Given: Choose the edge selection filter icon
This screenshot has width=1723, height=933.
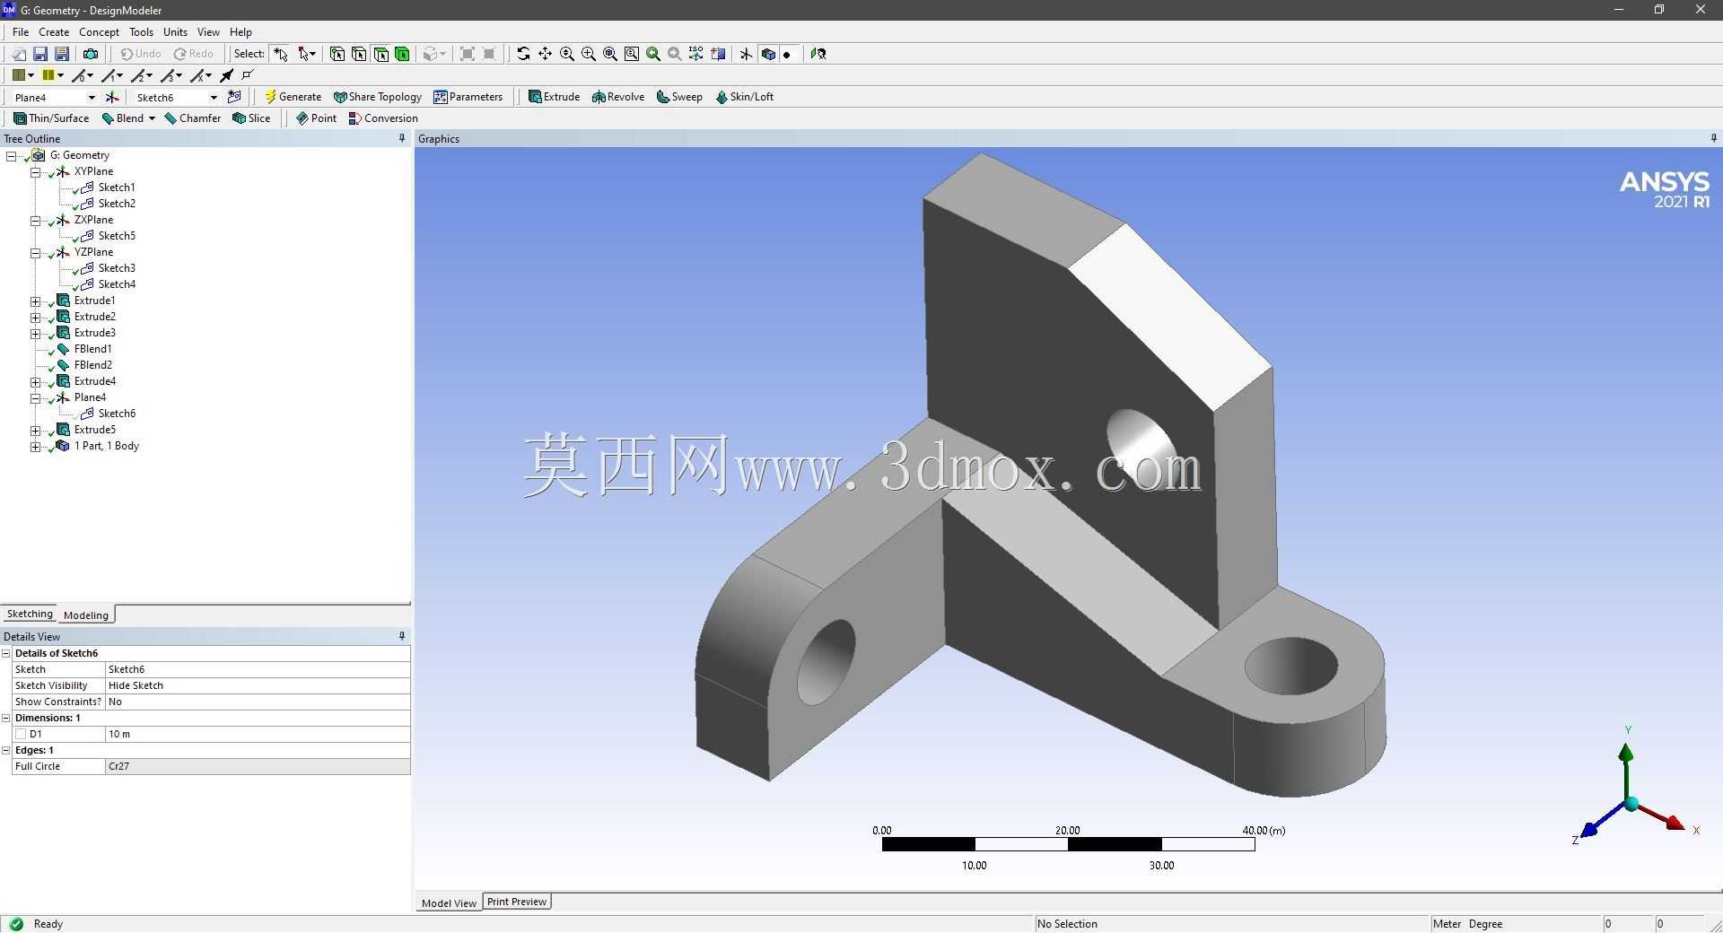Looking at the screenshot, I should pos(359,54).
